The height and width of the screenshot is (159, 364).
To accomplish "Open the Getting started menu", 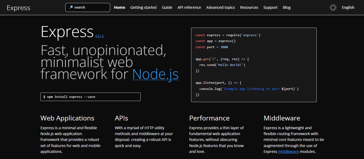I will click(x=143, y=7).
